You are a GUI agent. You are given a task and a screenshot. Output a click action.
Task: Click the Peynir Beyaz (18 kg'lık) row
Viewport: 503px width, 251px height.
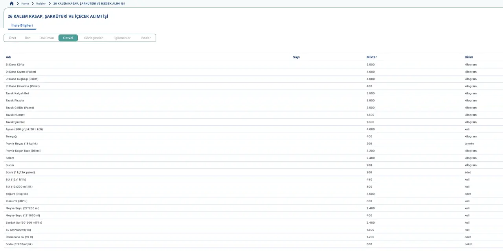tap(22, 144)
